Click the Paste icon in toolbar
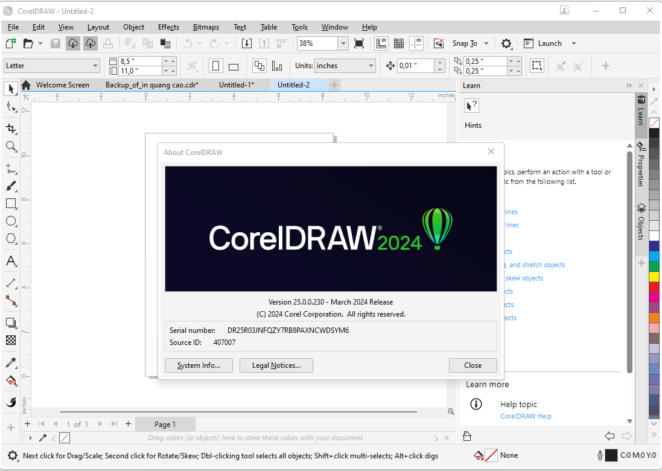662x471 pixels. [165, 43]
